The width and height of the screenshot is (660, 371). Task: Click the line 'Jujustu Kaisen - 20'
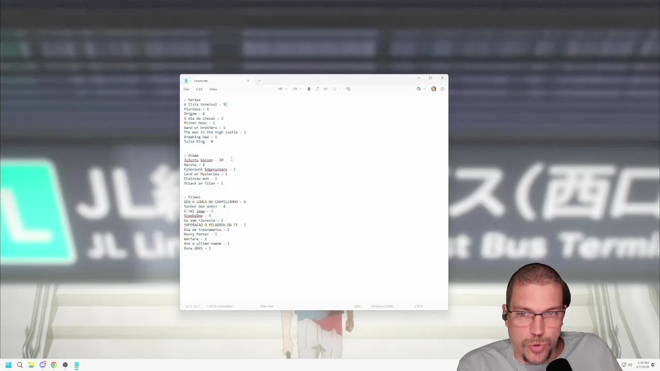click(204, 160)
